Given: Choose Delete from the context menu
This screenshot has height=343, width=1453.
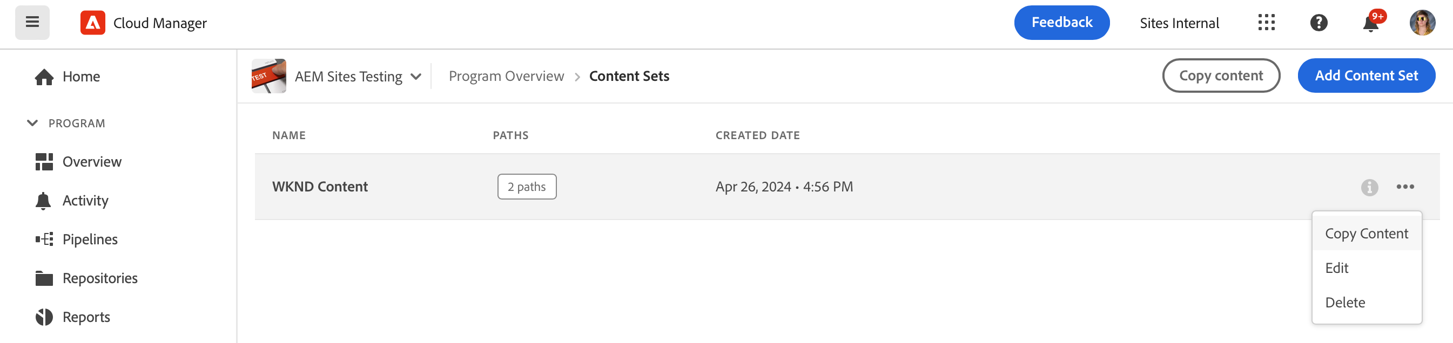Looking at the screenshot, I should (1345, 303).
